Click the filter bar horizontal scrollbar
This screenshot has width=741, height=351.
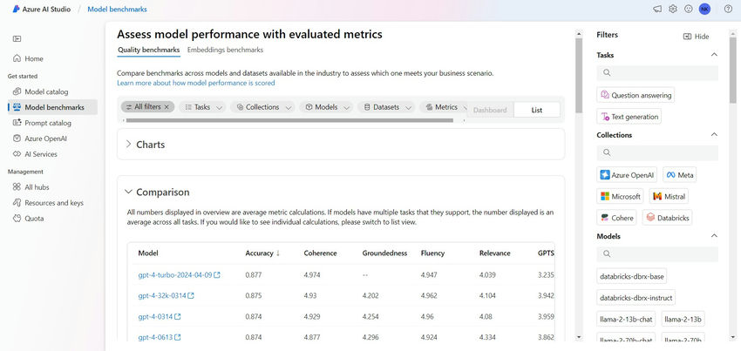click(x=289, y=120)
